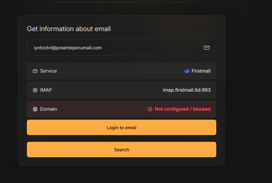The width and height of the screenshot is (272, 183).
Task: Click the Domain label
Action: [48, 109]
